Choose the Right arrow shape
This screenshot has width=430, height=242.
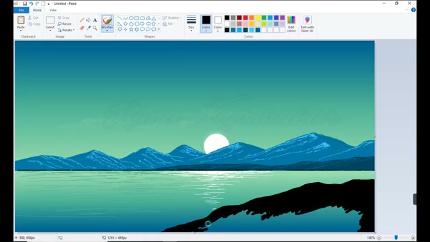click(142, 24)
